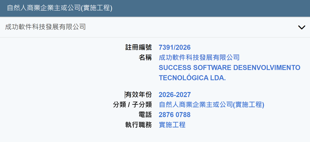Click the 分類 / 子分類 label

[133, 105]
